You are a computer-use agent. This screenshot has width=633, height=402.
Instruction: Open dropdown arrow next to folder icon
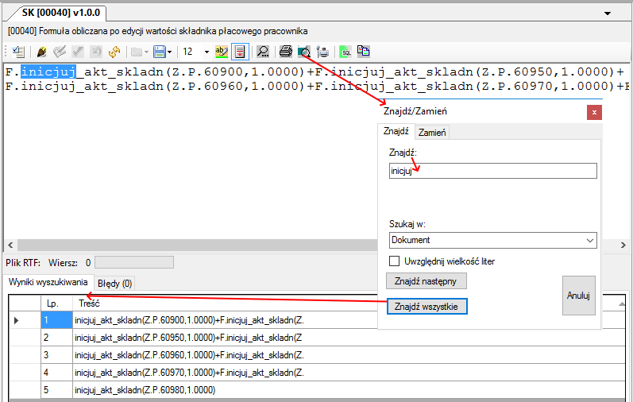coord(146,52)
